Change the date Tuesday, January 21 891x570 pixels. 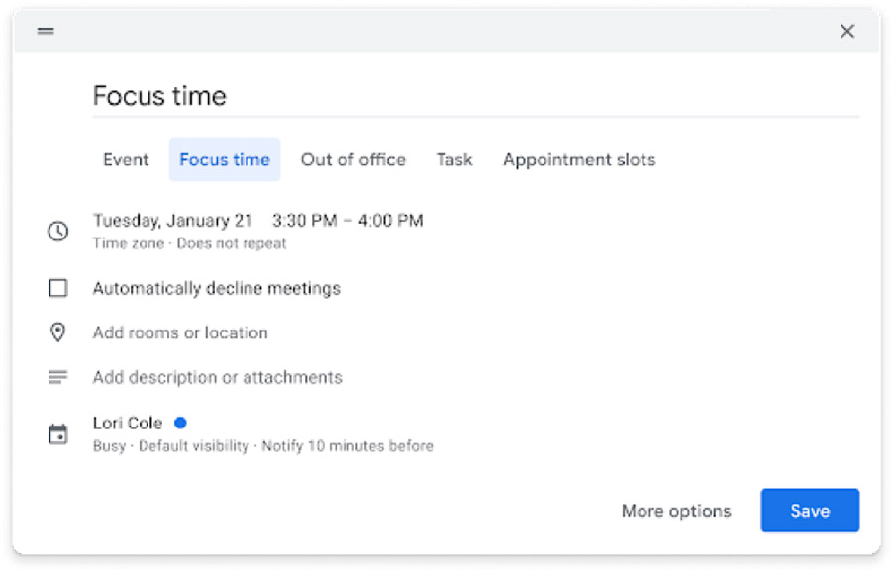(x=172, y=220)
